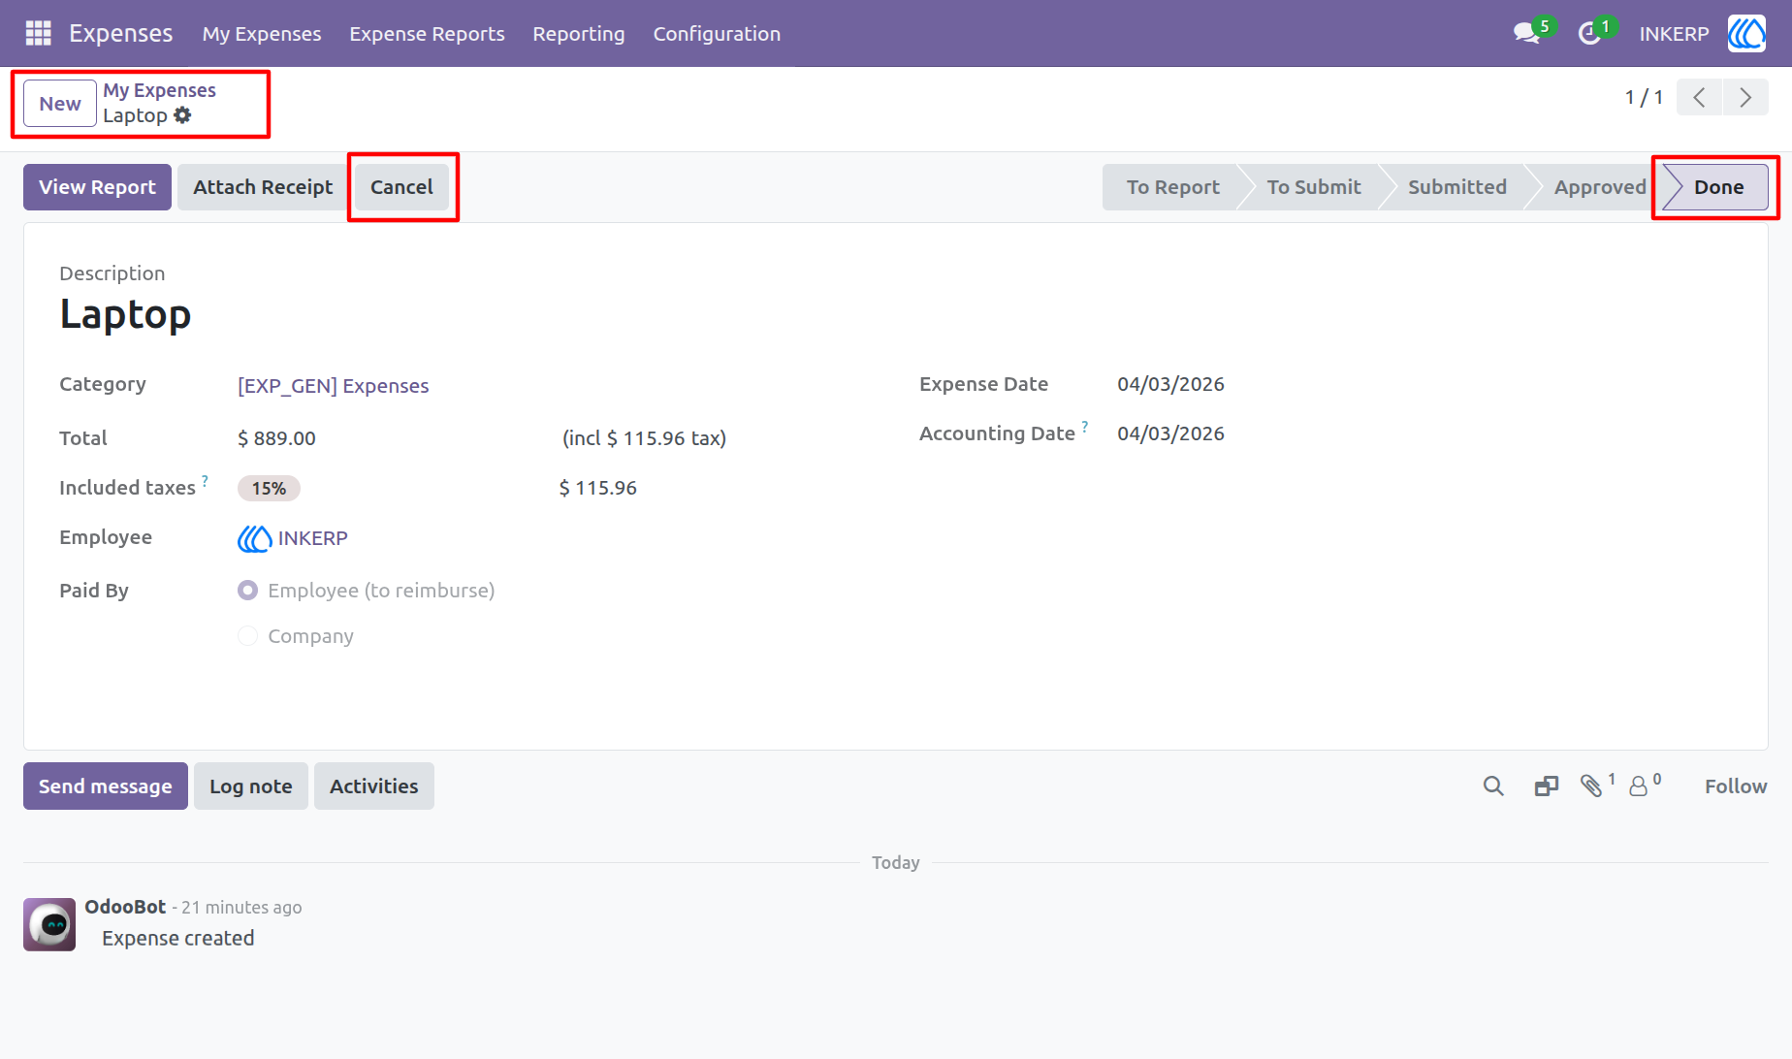Select Employee (to reimburse) radio option

tap(248, 590)
